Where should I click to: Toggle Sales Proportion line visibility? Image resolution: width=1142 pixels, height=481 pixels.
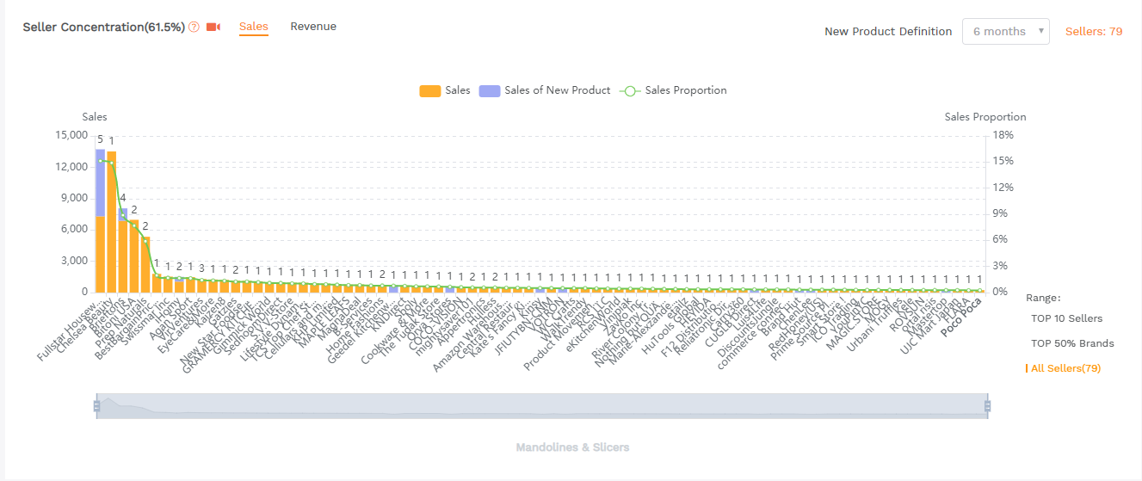tap(685, 90)
